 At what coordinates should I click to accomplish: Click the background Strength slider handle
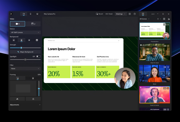pyautogui.click(x=21, y=48)
